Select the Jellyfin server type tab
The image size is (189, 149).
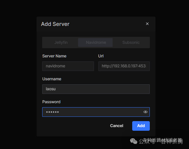pos(61,42)
